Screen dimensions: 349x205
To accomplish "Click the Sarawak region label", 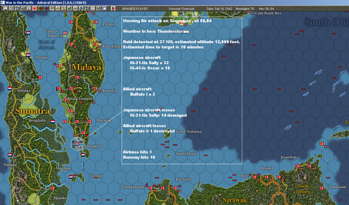I will pyautogui.click(x=235, y=200).
